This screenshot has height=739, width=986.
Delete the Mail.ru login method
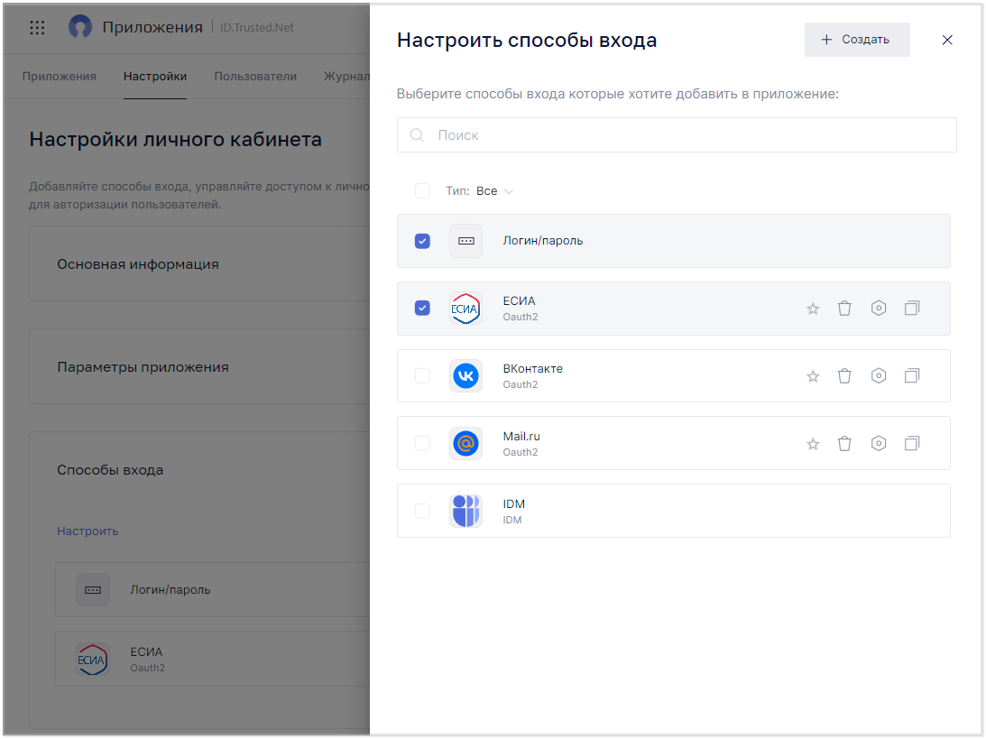(x=844, y=444)
